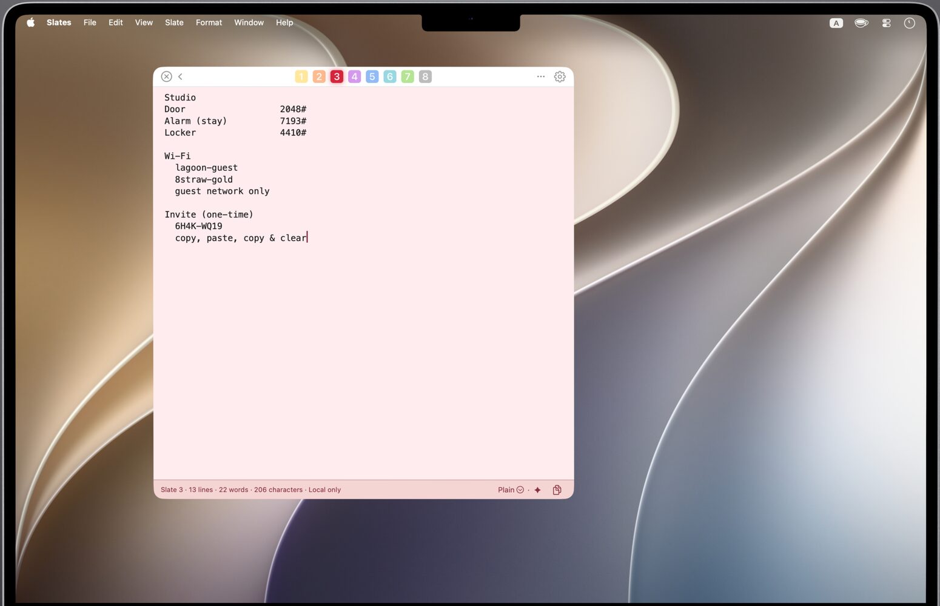
Task: Open Control Center in the menu bar
Action: tap(886, 23)
